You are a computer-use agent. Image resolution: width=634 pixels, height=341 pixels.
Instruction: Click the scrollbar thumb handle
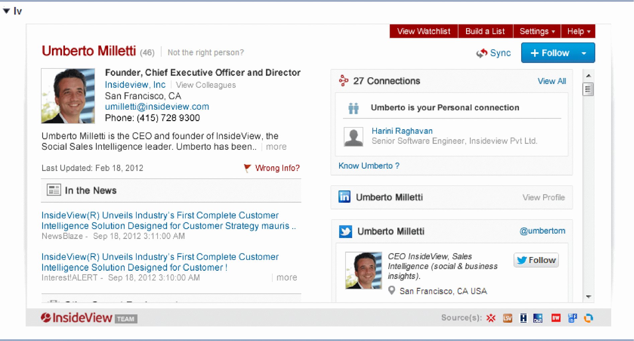click(588, 89)
